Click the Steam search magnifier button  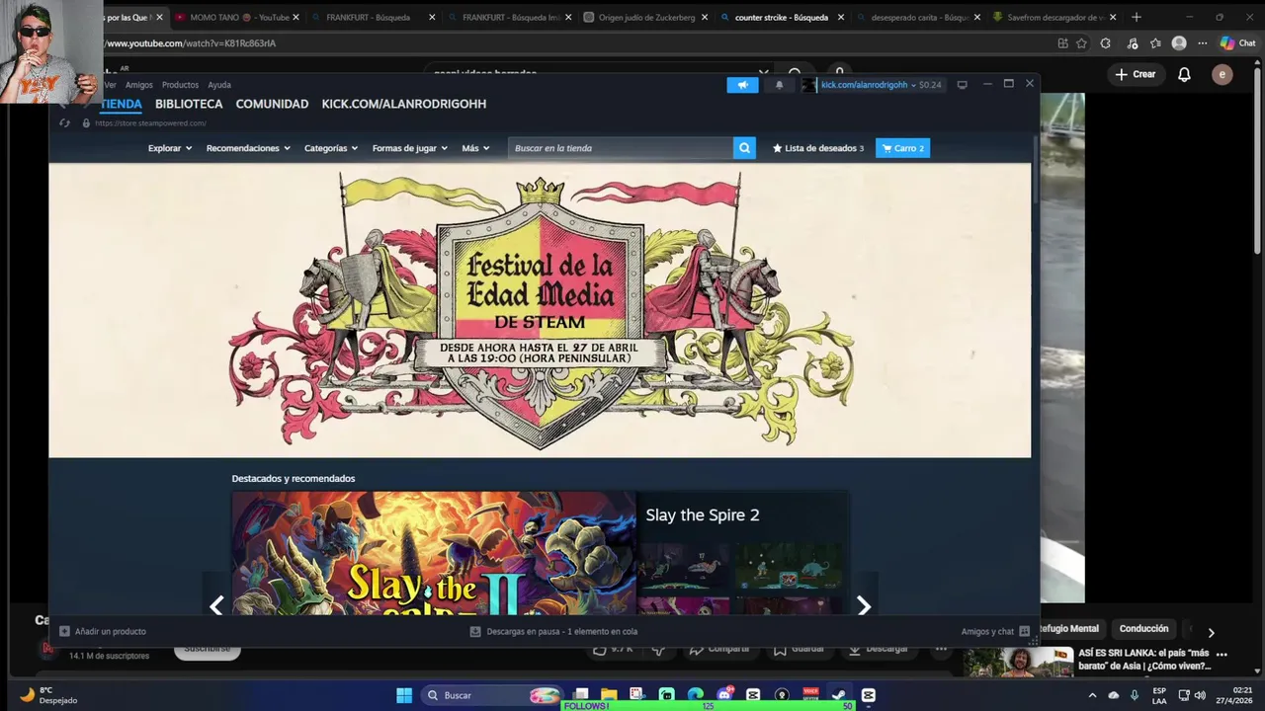[x=744, y=148]
